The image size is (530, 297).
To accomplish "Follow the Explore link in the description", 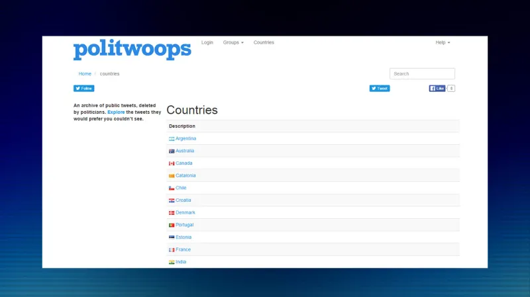I will (x=115, y=112).
